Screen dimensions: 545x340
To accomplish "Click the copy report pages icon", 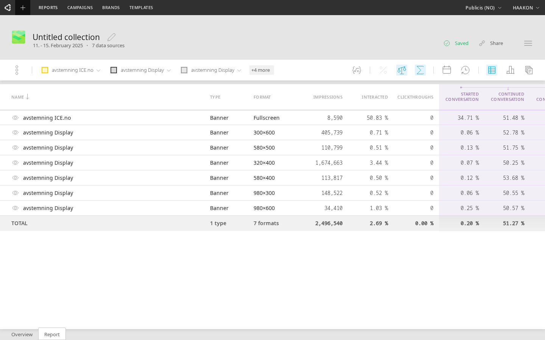I will point(529,70).
